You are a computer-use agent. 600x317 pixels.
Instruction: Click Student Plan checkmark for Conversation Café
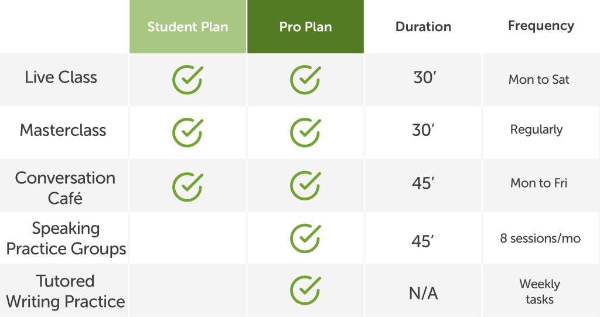click(x=187, y=186)
